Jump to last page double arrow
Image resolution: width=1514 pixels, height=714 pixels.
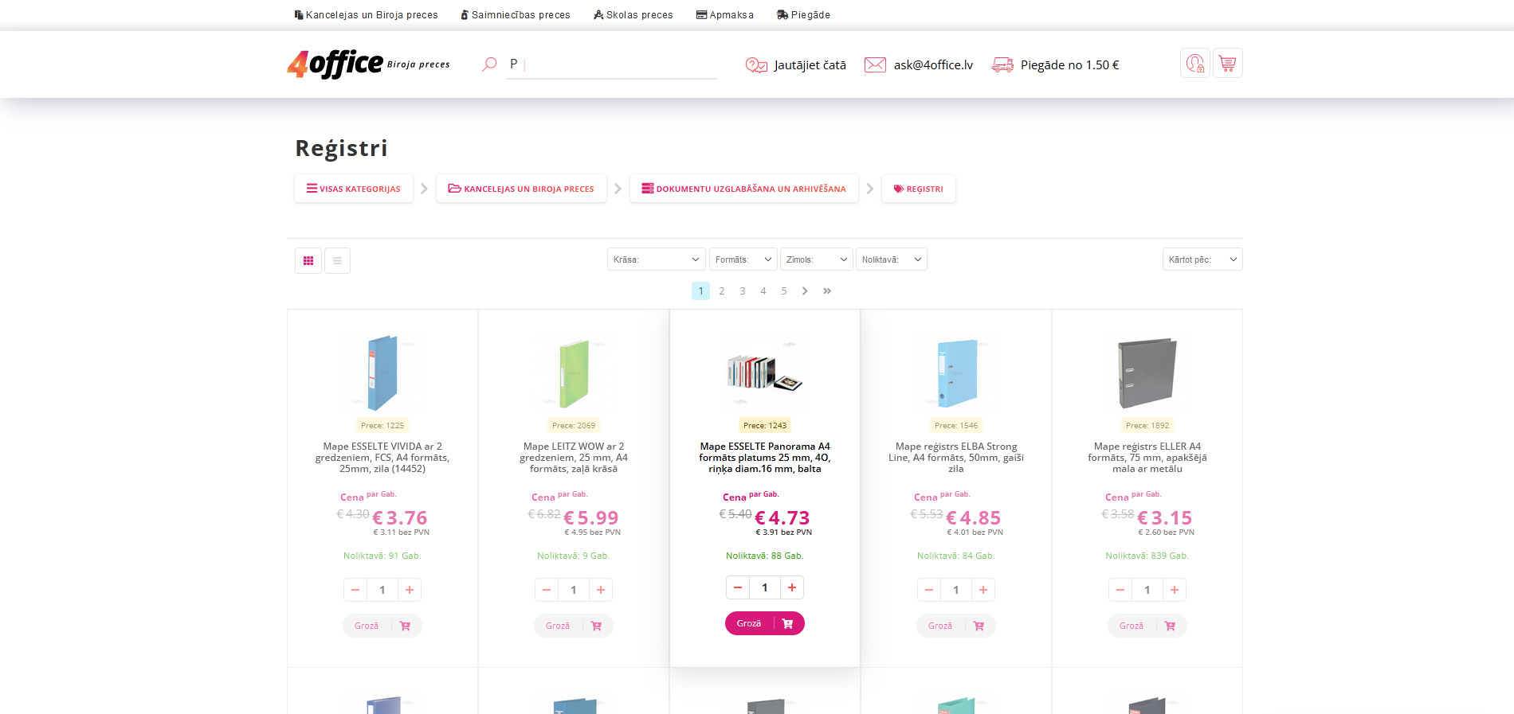point(827,291)
